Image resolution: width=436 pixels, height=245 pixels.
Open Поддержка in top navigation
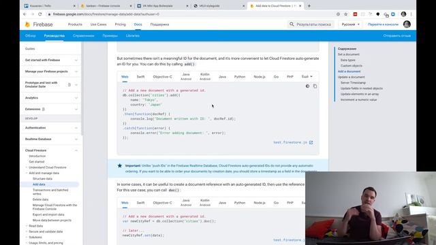point(159,24)
